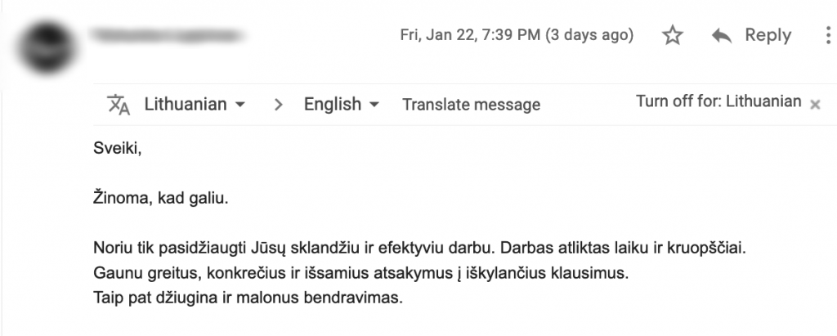Image resolution: width=837 pixels, height=336 pixels.
Task: Click the translate icon in the translation bar
Action: [x=119, y=105]
